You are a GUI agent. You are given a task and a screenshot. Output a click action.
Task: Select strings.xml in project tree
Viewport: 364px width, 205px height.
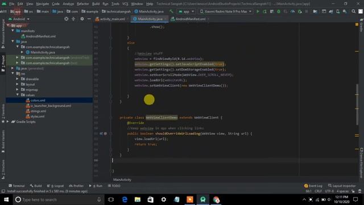click(38, 111)
